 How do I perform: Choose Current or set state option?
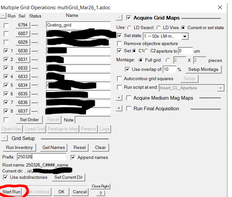tap(183, 28)
